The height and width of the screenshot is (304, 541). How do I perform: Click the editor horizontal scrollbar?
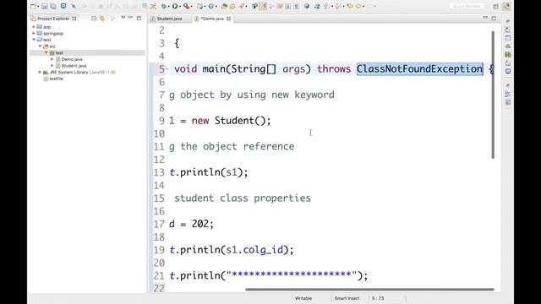(x=369, y=290)
